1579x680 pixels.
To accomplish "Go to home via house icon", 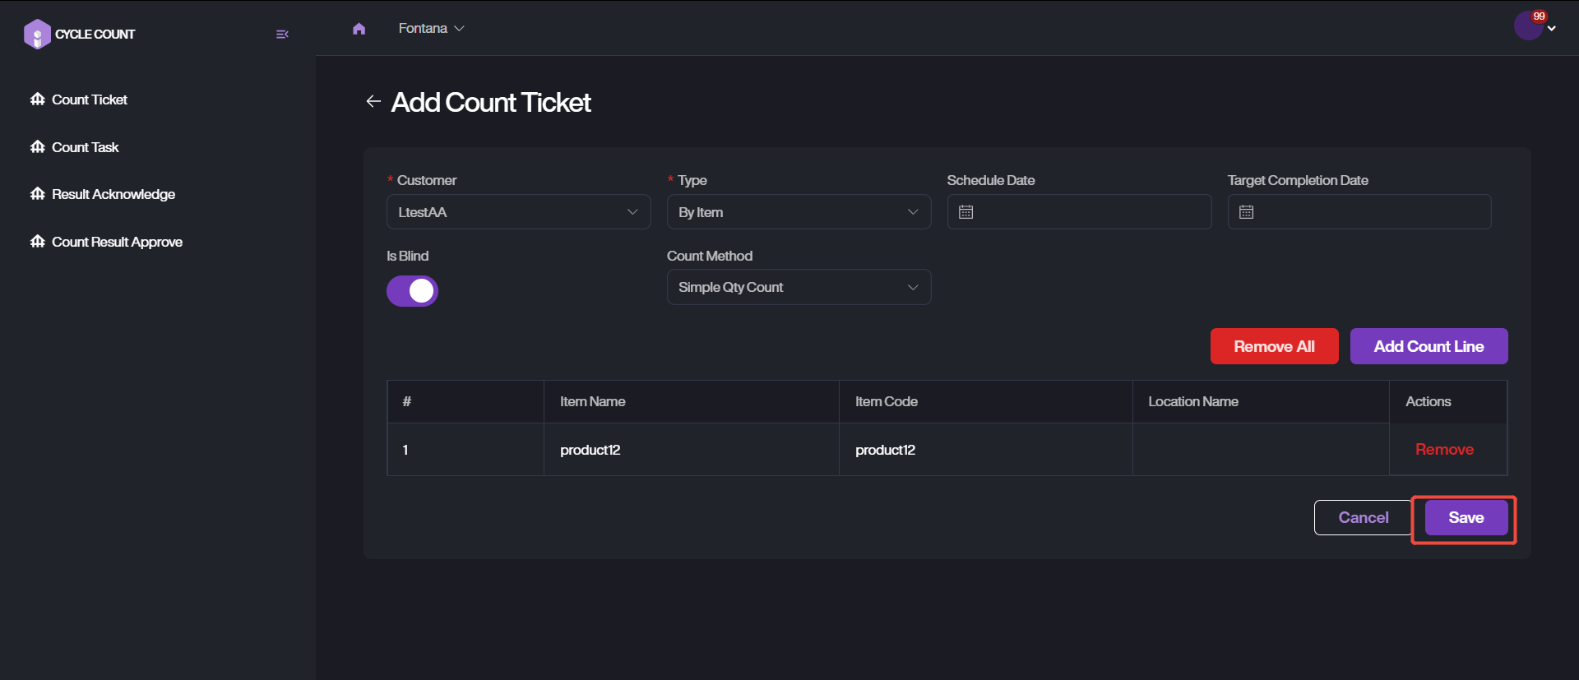I will coord(359,29).
